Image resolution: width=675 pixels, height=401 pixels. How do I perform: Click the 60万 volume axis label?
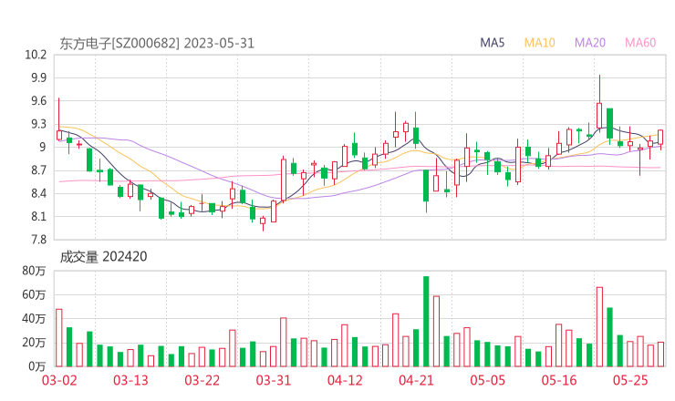tap(34, 294)
